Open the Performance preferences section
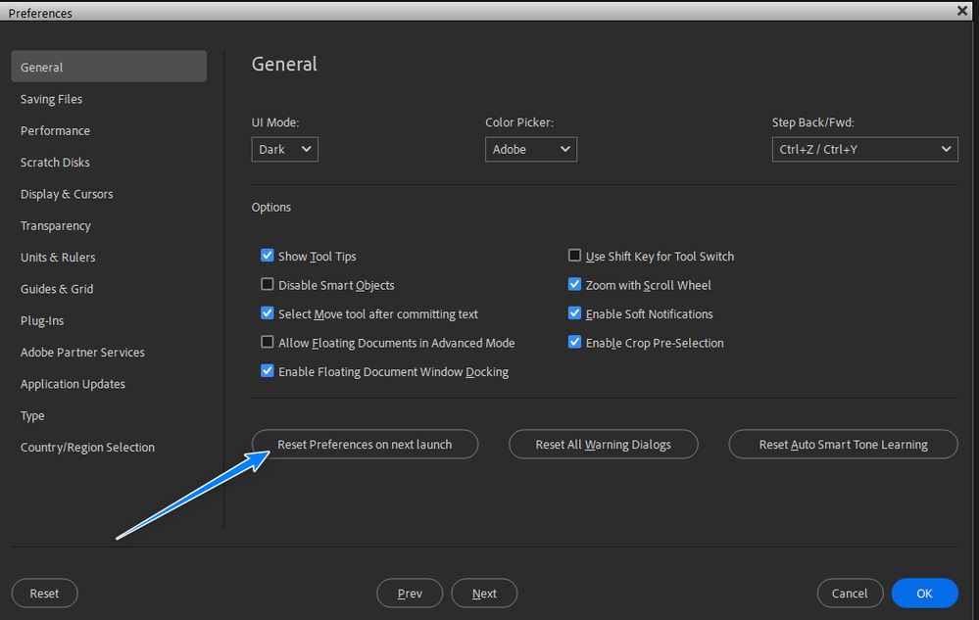Viewport: 979px width, 620px height. pos(55,130)
